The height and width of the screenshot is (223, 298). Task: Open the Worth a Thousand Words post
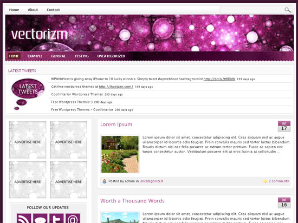[132, 201]
